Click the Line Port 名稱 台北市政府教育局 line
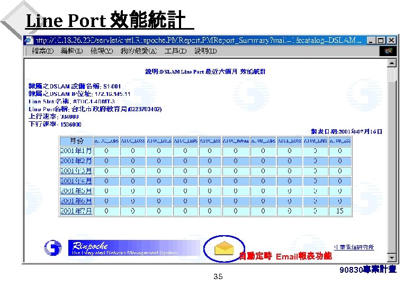 95,109
